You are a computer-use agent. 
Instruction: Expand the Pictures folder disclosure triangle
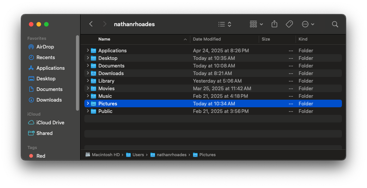pos(88,103)
